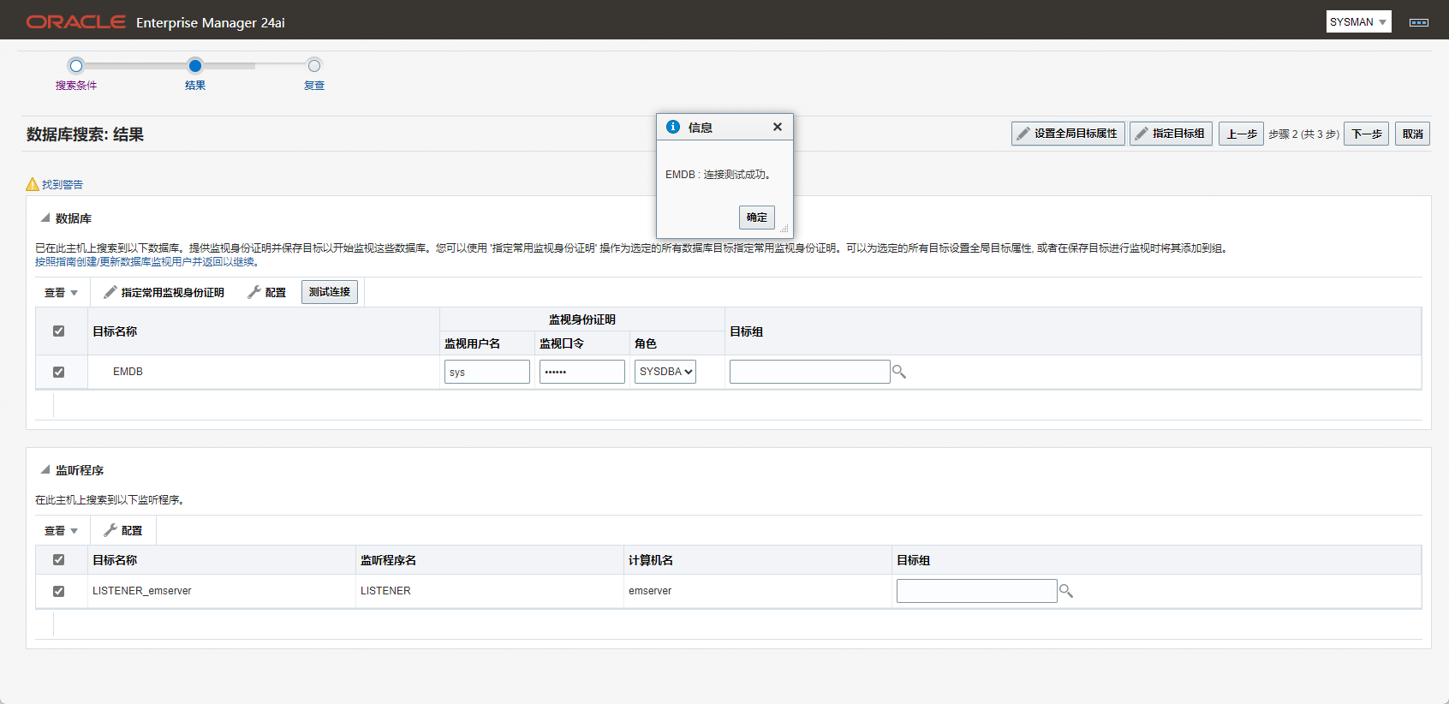The width and height of the screenshot is (1449, 704).
Task: Open the SYSMAN user menu
Action: 1358,22
